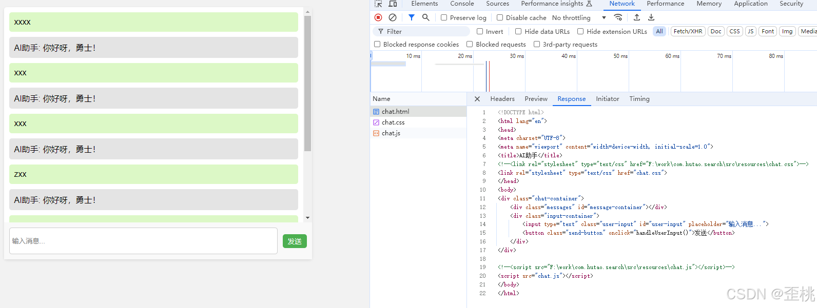
Task: Open network conditions wifi icon
Action: pos(618,17)
